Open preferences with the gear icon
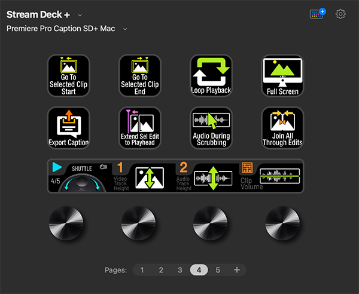The height and width of the screenshot is (294, 359). pyautogui.click(x=340, y=14)
